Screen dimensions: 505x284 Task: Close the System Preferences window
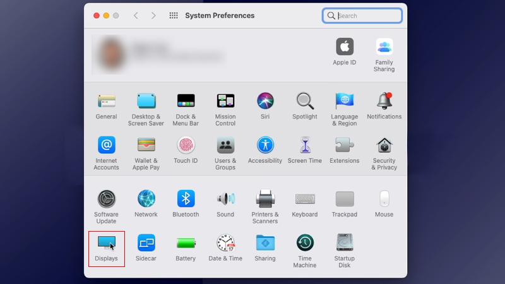[x=97, y=15]
